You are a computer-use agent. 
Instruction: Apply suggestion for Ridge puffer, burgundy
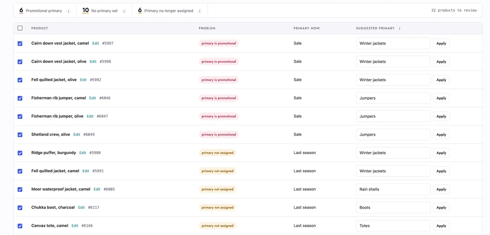tap(441, 153)
